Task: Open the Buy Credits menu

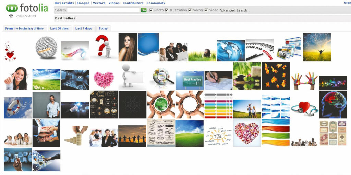Action: pos(64,3)
